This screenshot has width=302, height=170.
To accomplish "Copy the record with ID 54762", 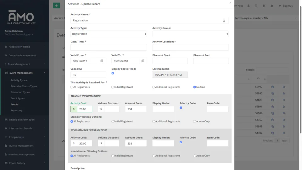I will pos(272,120).
